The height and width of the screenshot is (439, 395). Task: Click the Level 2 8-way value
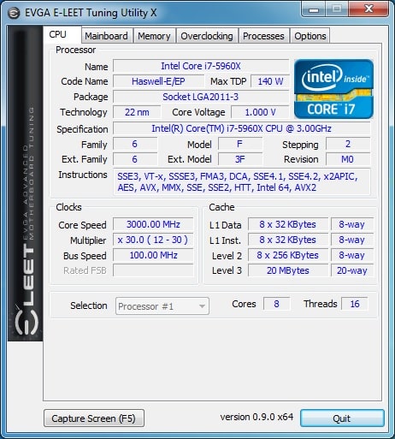352,255
